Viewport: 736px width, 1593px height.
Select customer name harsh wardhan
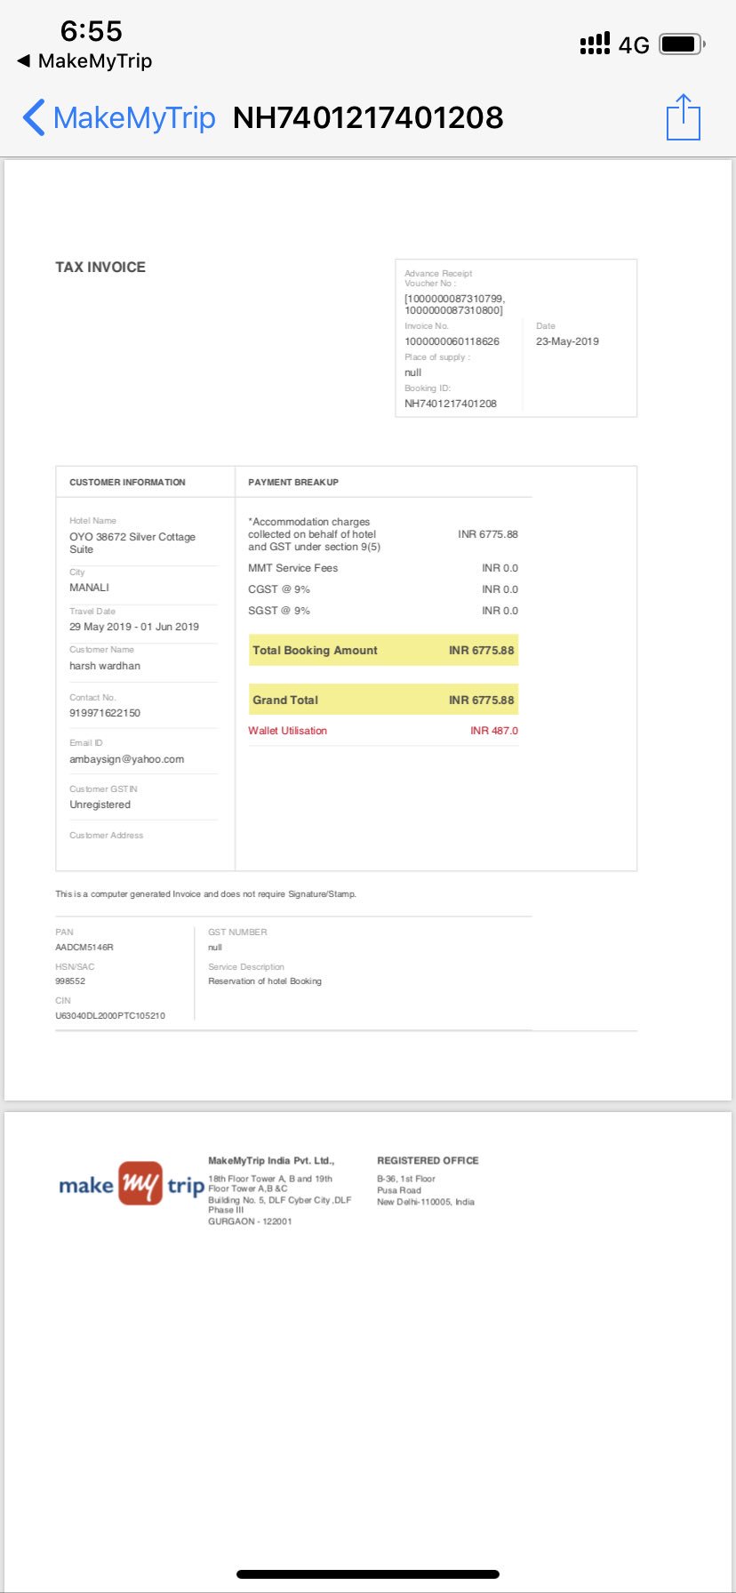pos(105,666)
